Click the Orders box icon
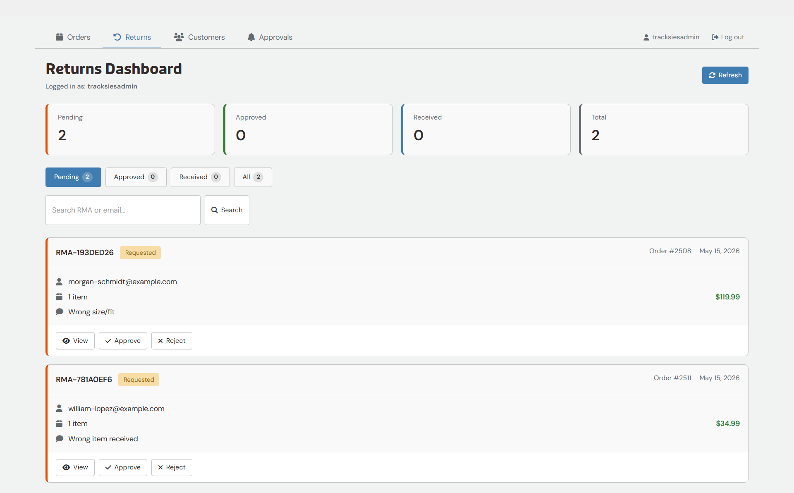The height and width of the screenshot is (493, 794). click(x=60, y=37)
